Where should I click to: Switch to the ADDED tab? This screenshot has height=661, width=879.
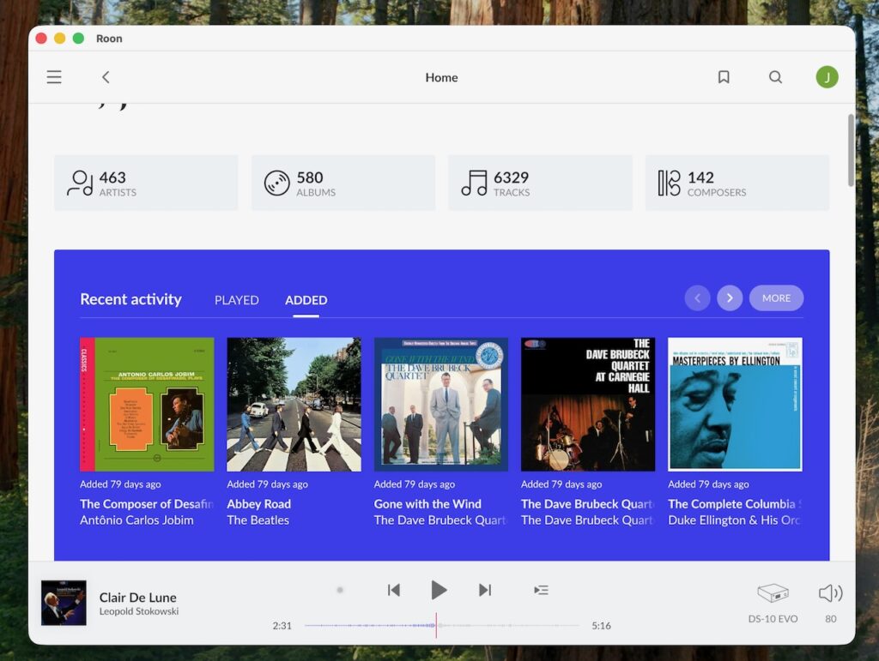click(x=305, y=299)
